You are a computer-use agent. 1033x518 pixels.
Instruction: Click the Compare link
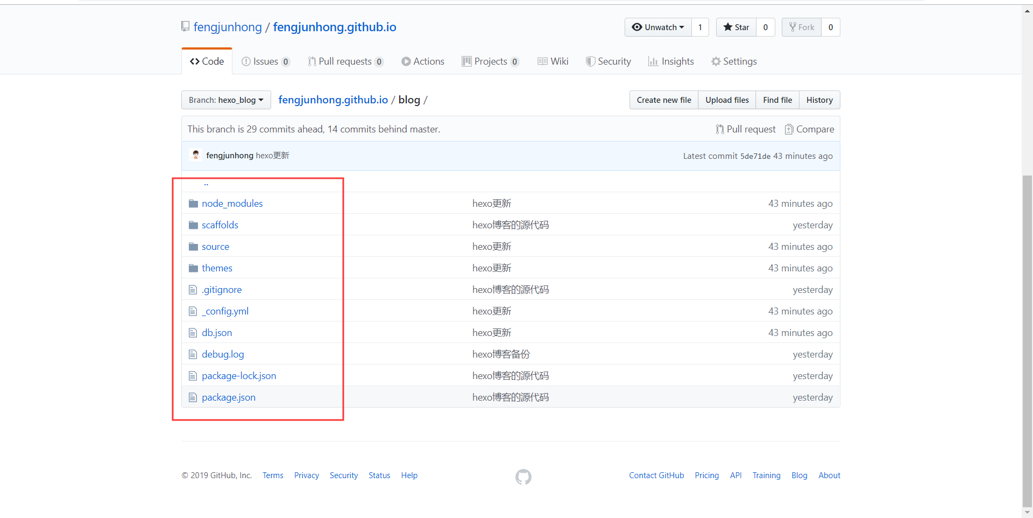click(x=809, y=129)
